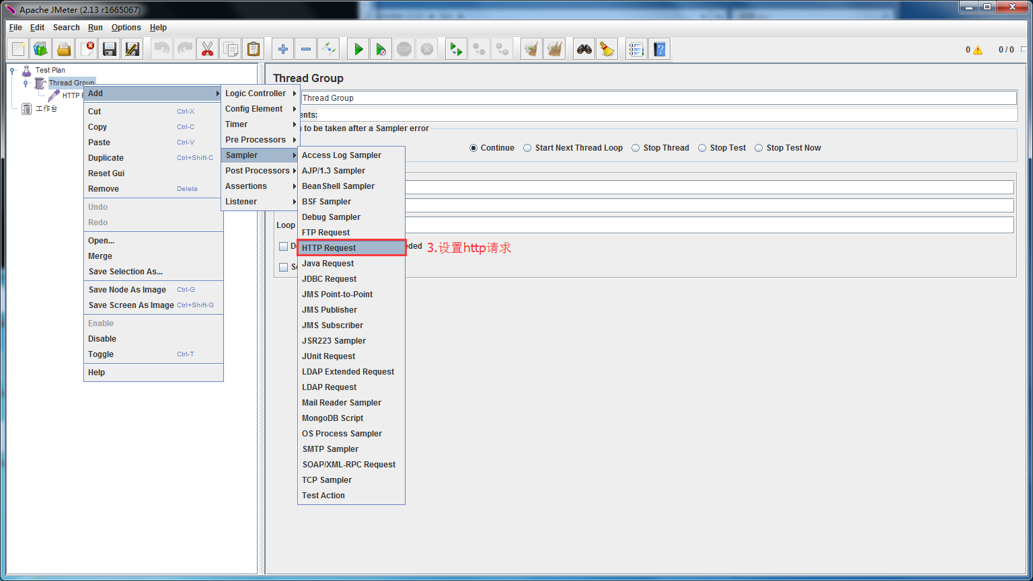Click the Reset Search broom icon
This screenshot has height=581, width=1033.
pos(607,49)
